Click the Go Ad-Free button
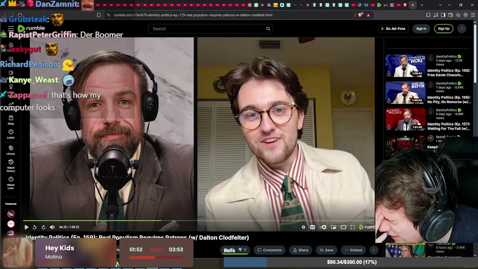 393,29
